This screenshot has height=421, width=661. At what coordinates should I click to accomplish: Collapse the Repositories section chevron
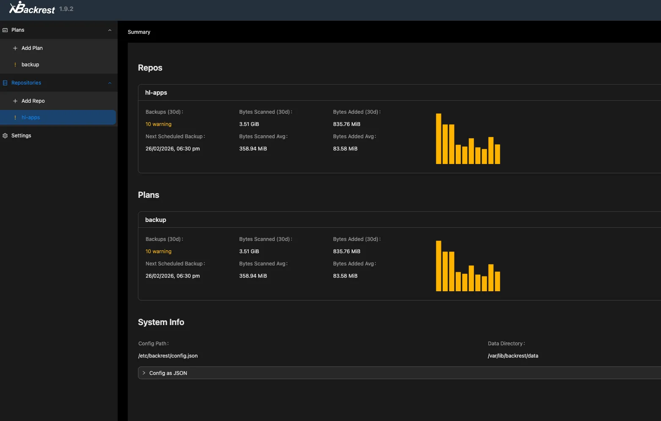[x=110, y=83]
